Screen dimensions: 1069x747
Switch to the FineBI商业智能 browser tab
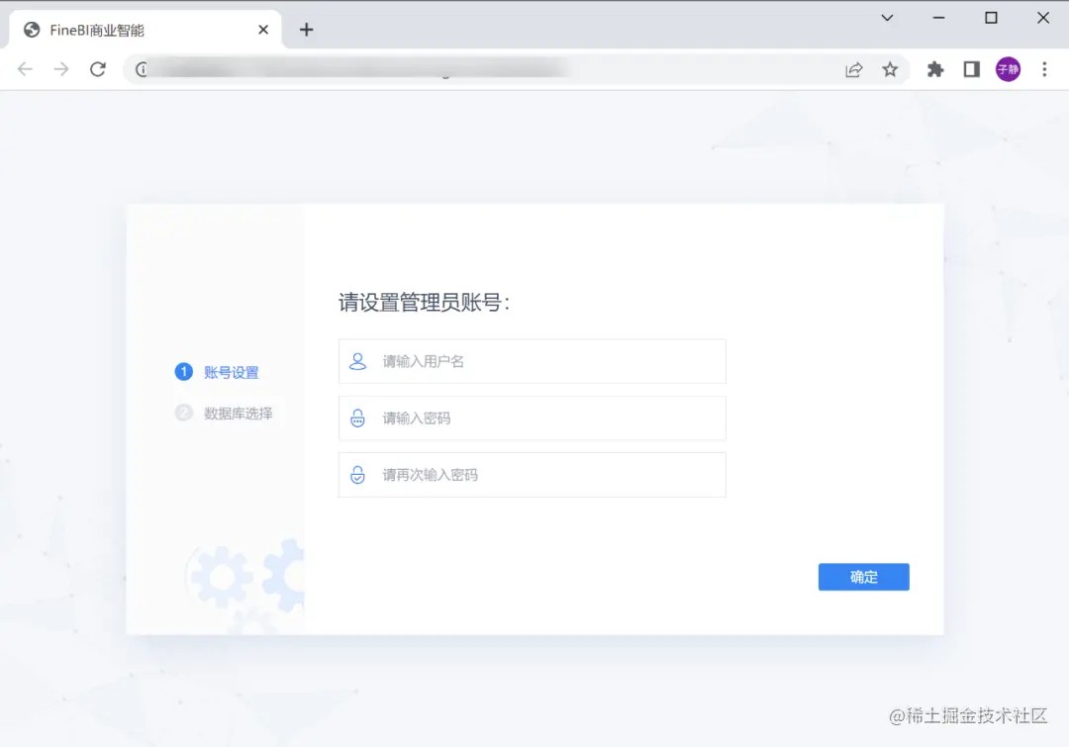pyautogui.click(x=139, y=29)
